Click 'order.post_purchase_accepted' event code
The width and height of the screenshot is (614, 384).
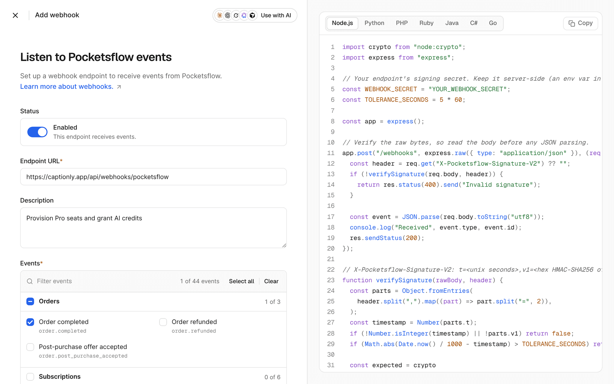click(x=83, y=356)
